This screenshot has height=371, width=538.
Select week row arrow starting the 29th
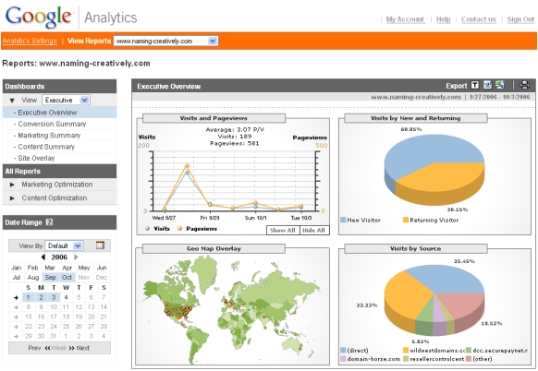[16, 337]
